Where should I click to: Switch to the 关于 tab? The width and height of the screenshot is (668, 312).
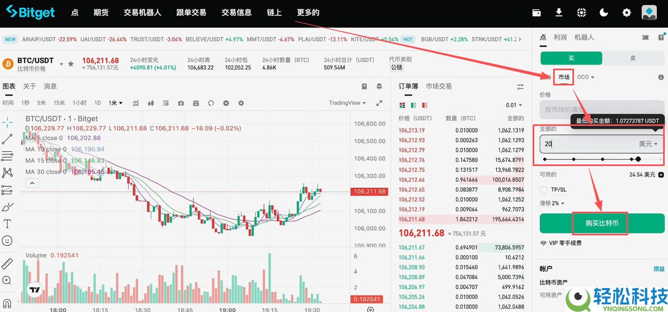point(30,86)
